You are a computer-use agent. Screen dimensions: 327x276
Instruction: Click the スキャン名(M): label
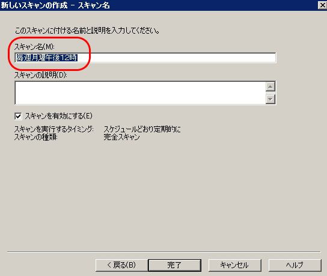[x=34, y=46]
